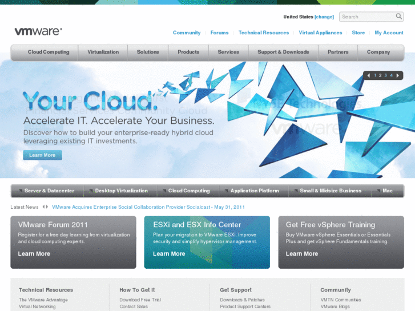The width and height of the screenshot is (415, 311).
Task: Open the Socialcast acquisition news headline
Action: (x=148, y=207)
